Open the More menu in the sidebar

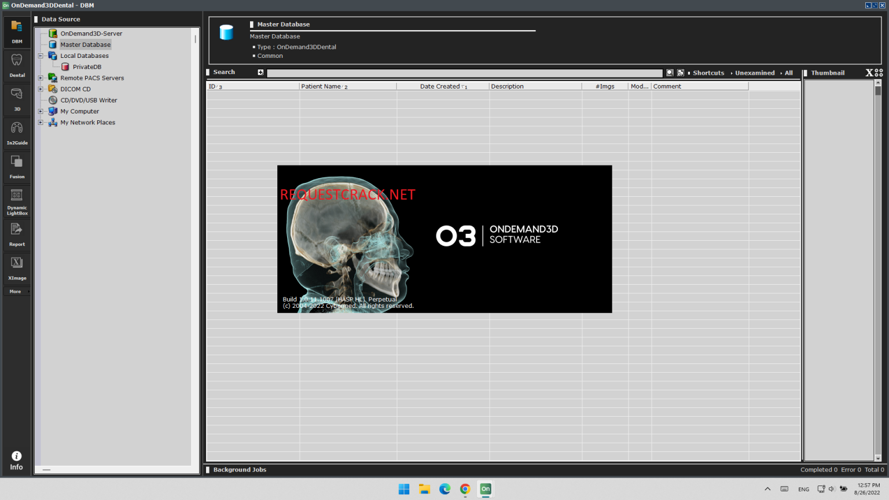(x=16, y=291)
